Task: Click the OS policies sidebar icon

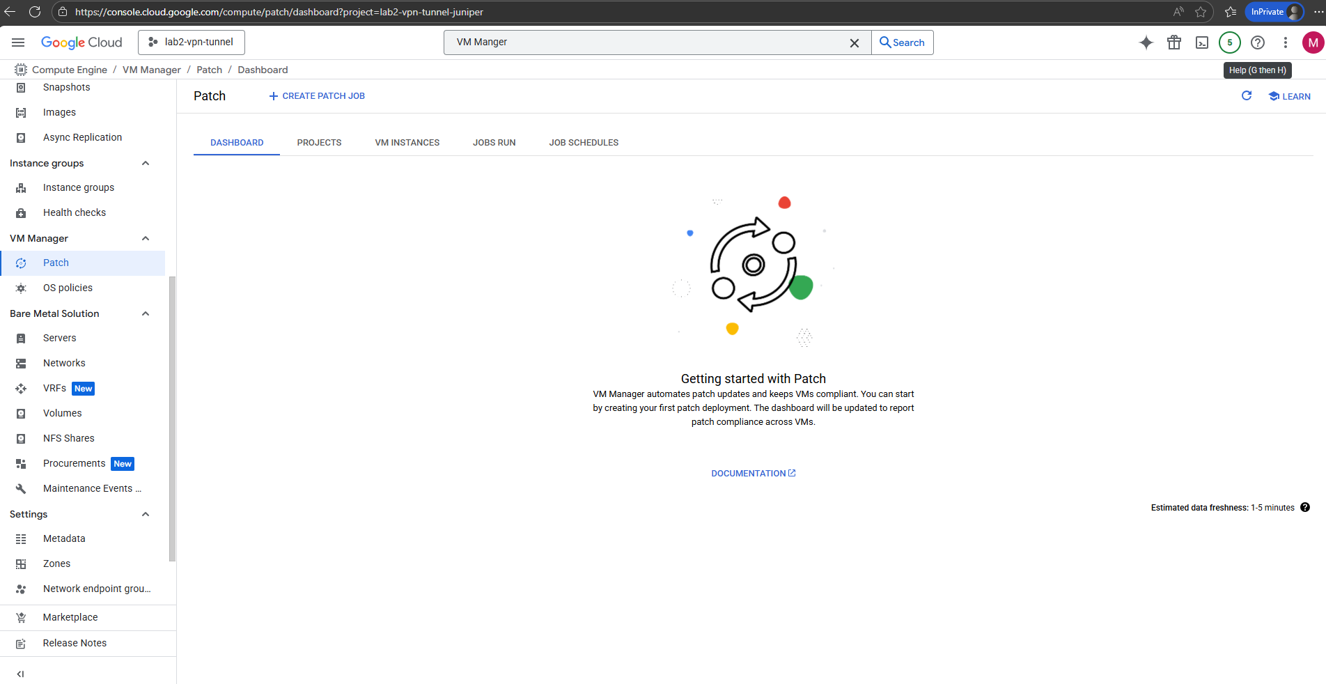Action: point(21,288)
